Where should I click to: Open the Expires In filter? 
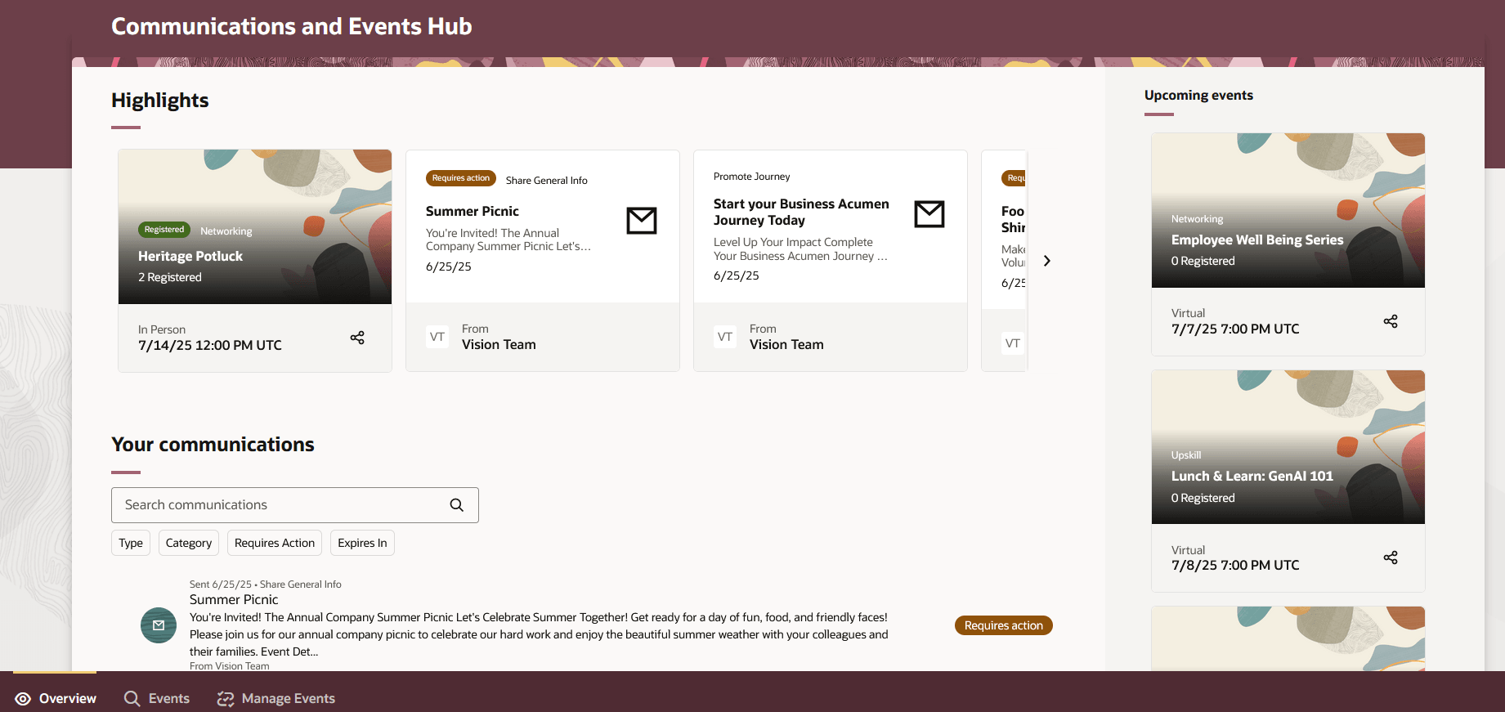click(x=362, y=543)
